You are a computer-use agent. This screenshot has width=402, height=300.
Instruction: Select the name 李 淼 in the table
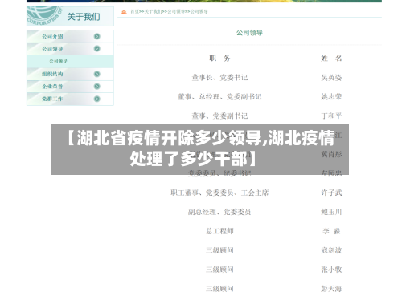pyautogui.click(x=331, y=231)
